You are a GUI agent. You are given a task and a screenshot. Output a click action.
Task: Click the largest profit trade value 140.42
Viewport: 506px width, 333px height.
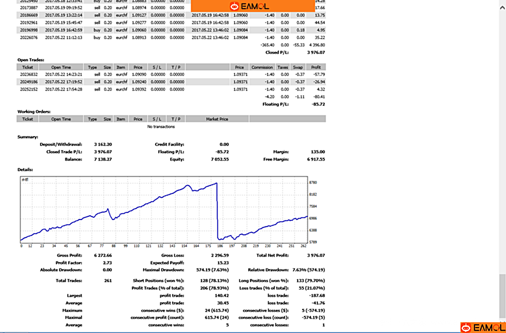click(222, 295)
